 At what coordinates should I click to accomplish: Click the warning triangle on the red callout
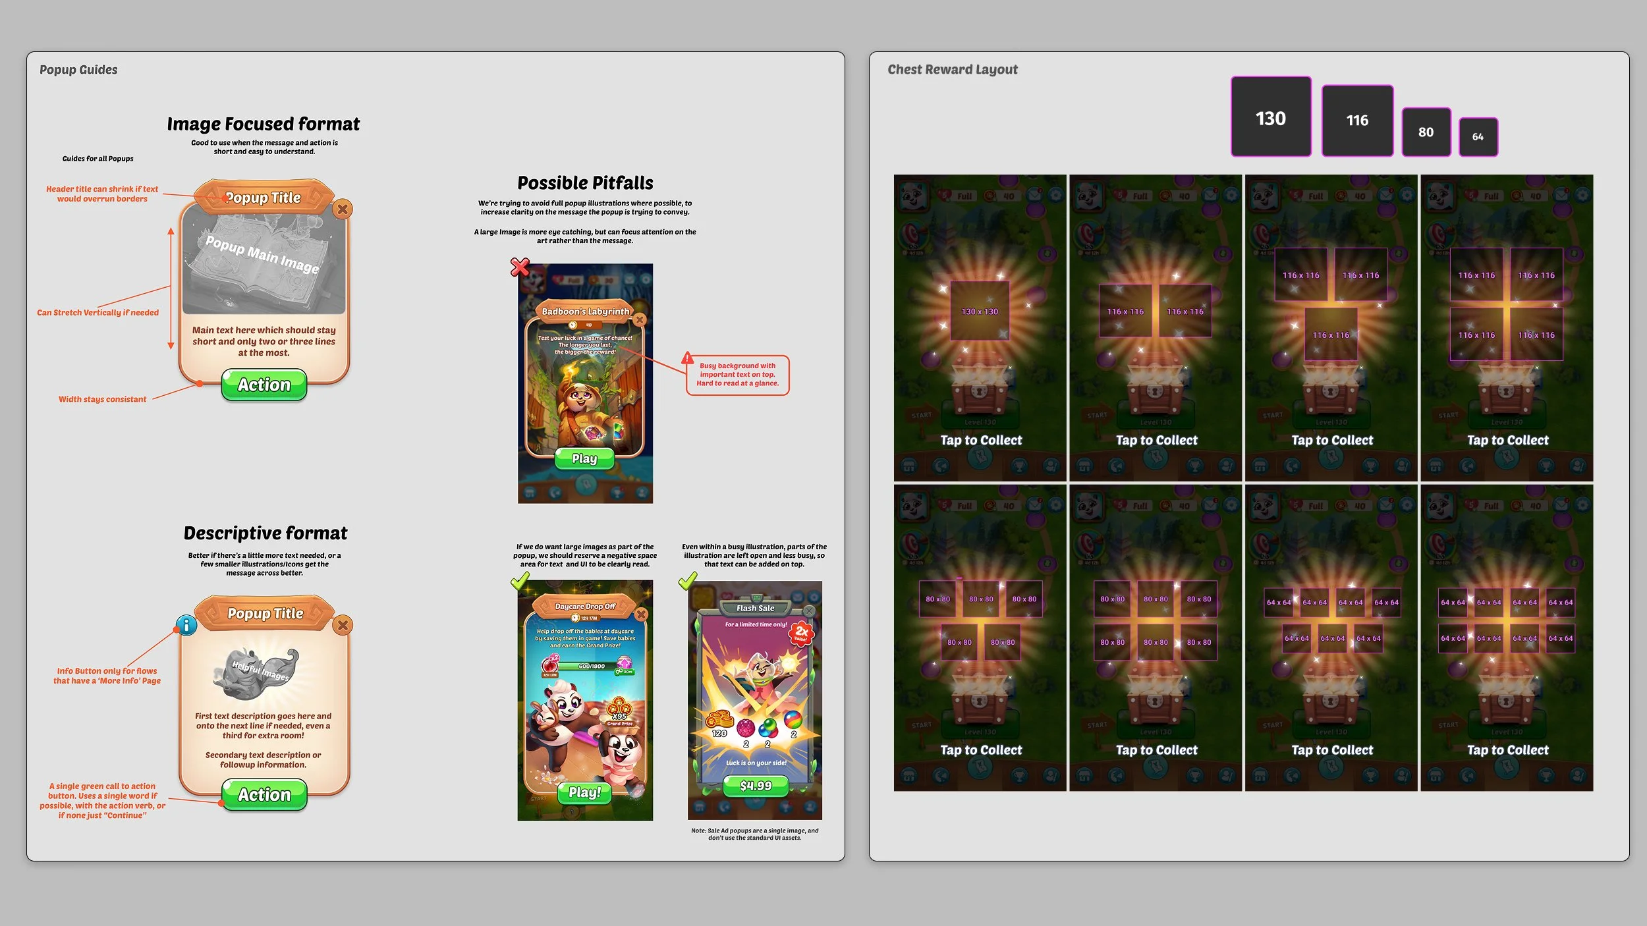coord(688,358)
